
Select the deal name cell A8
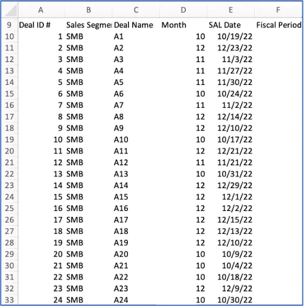point(136,117)
